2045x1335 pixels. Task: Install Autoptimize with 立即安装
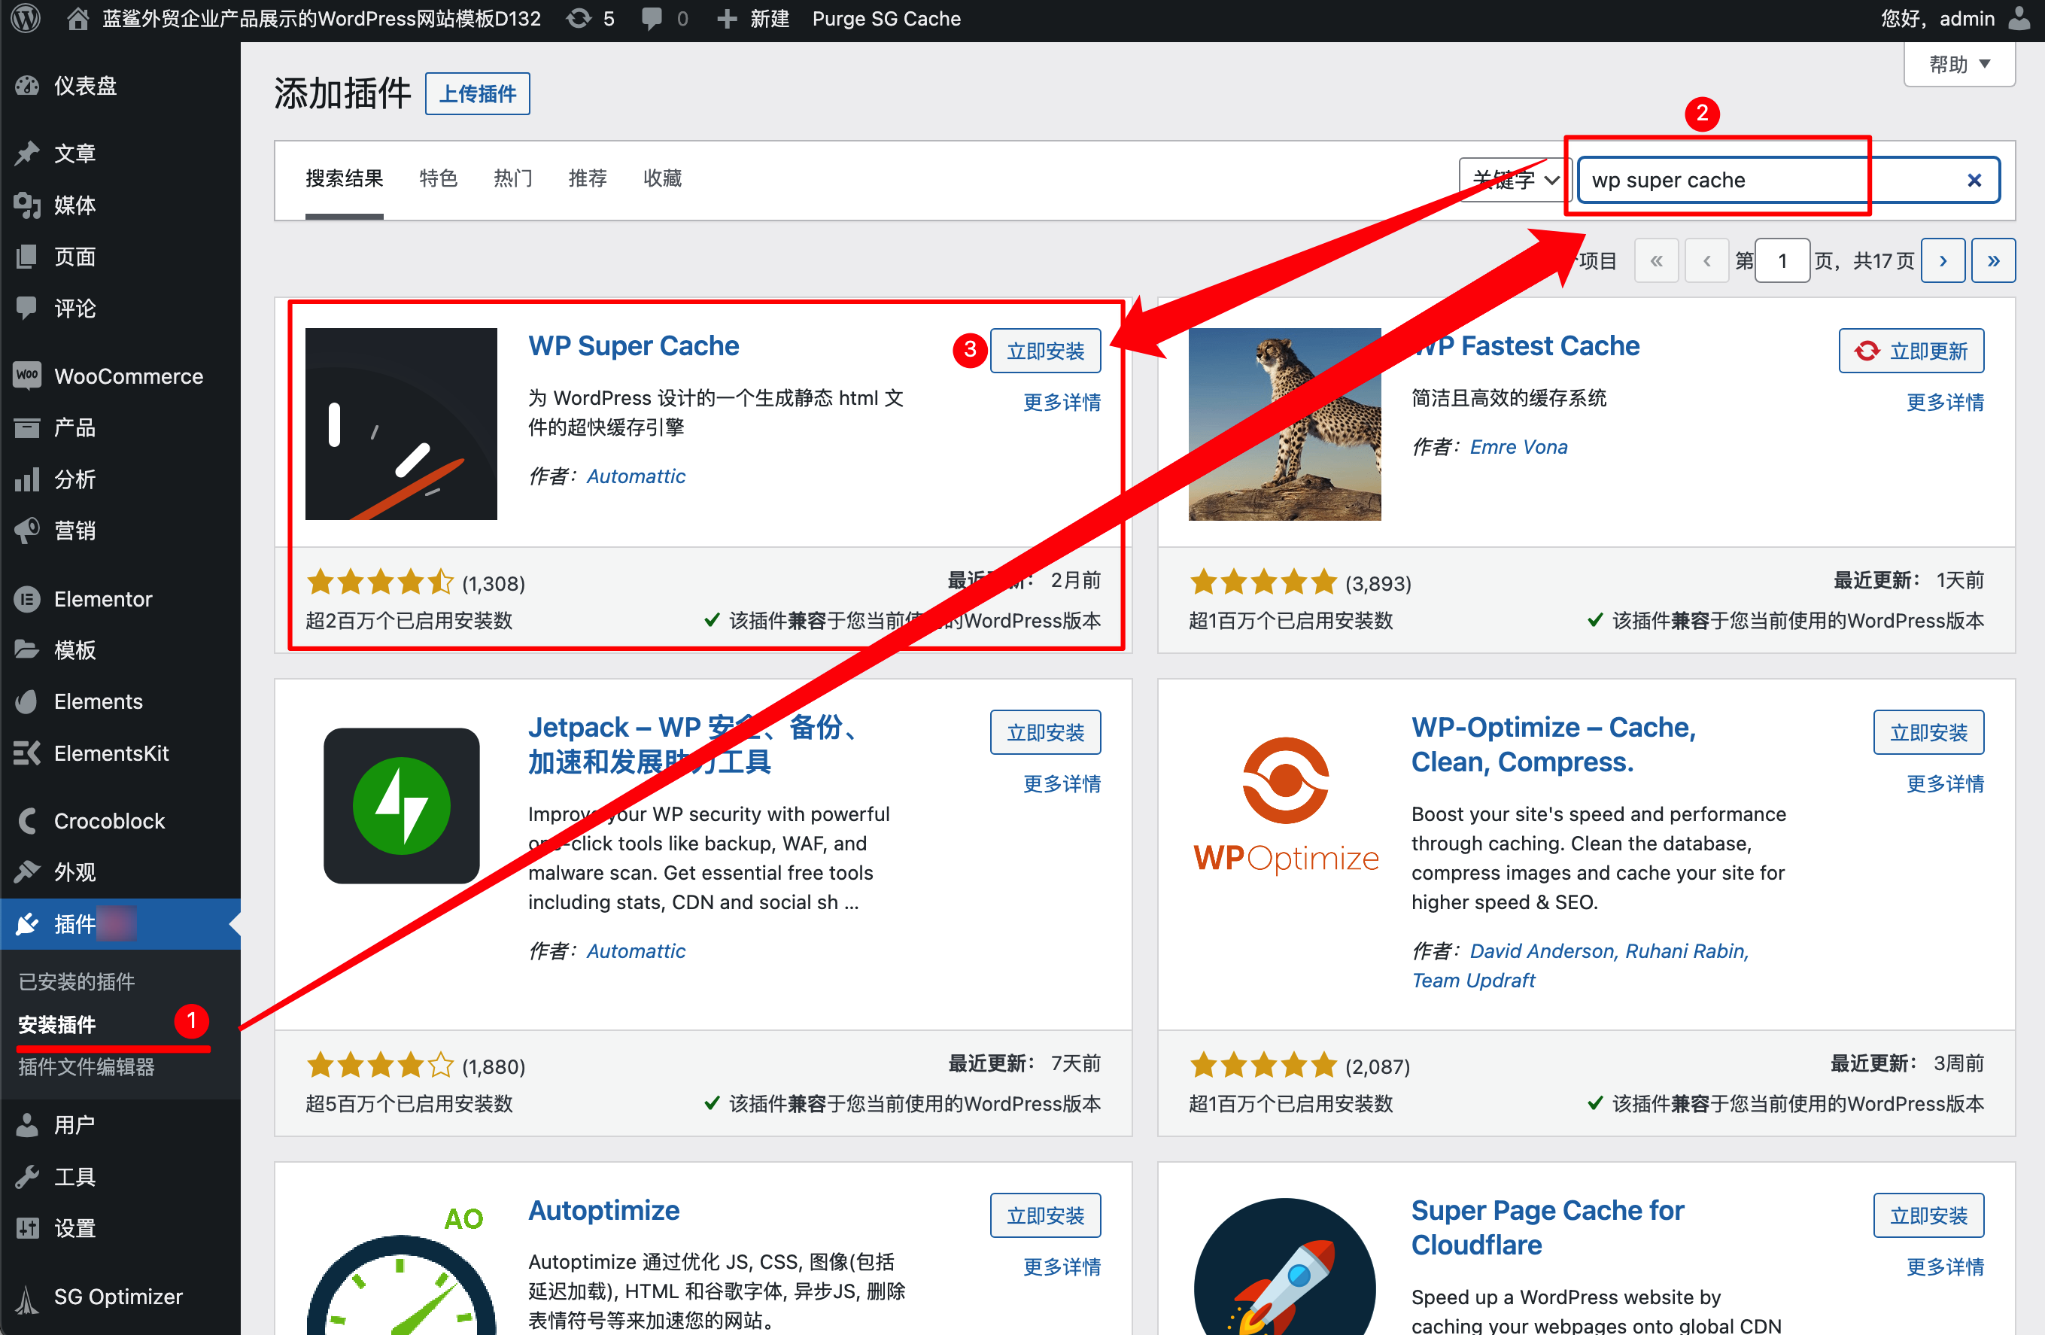1045,1215
